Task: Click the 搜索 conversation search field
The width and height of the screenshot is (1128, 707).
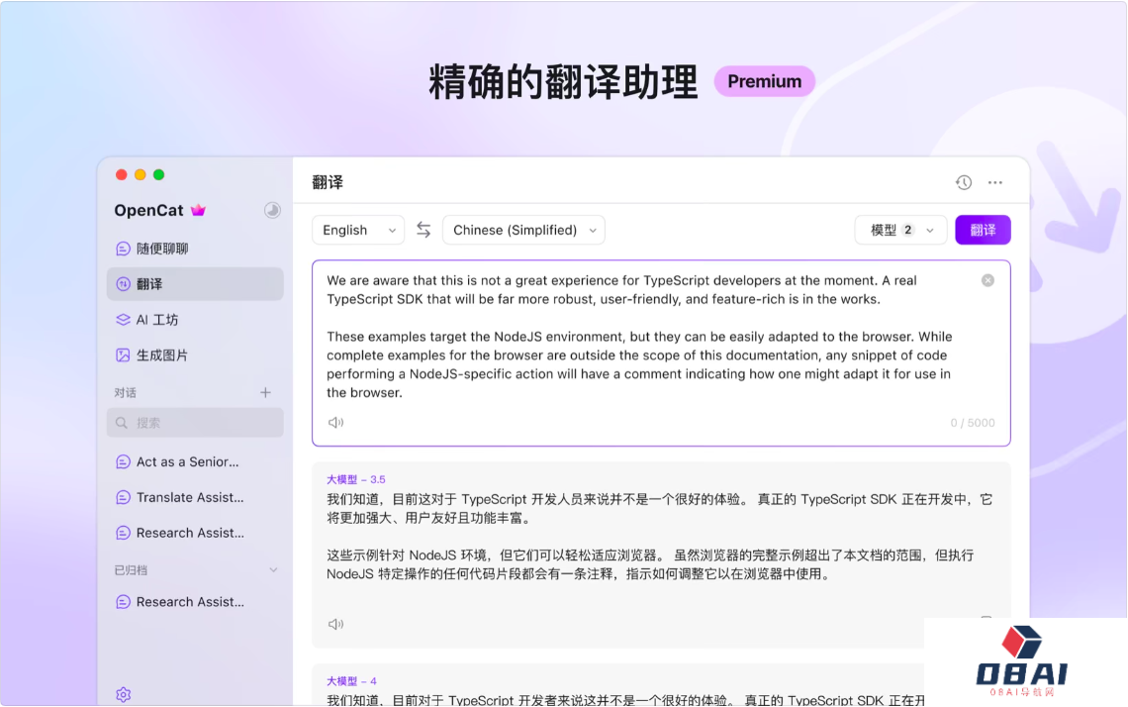Action: [x=195, y=423]
